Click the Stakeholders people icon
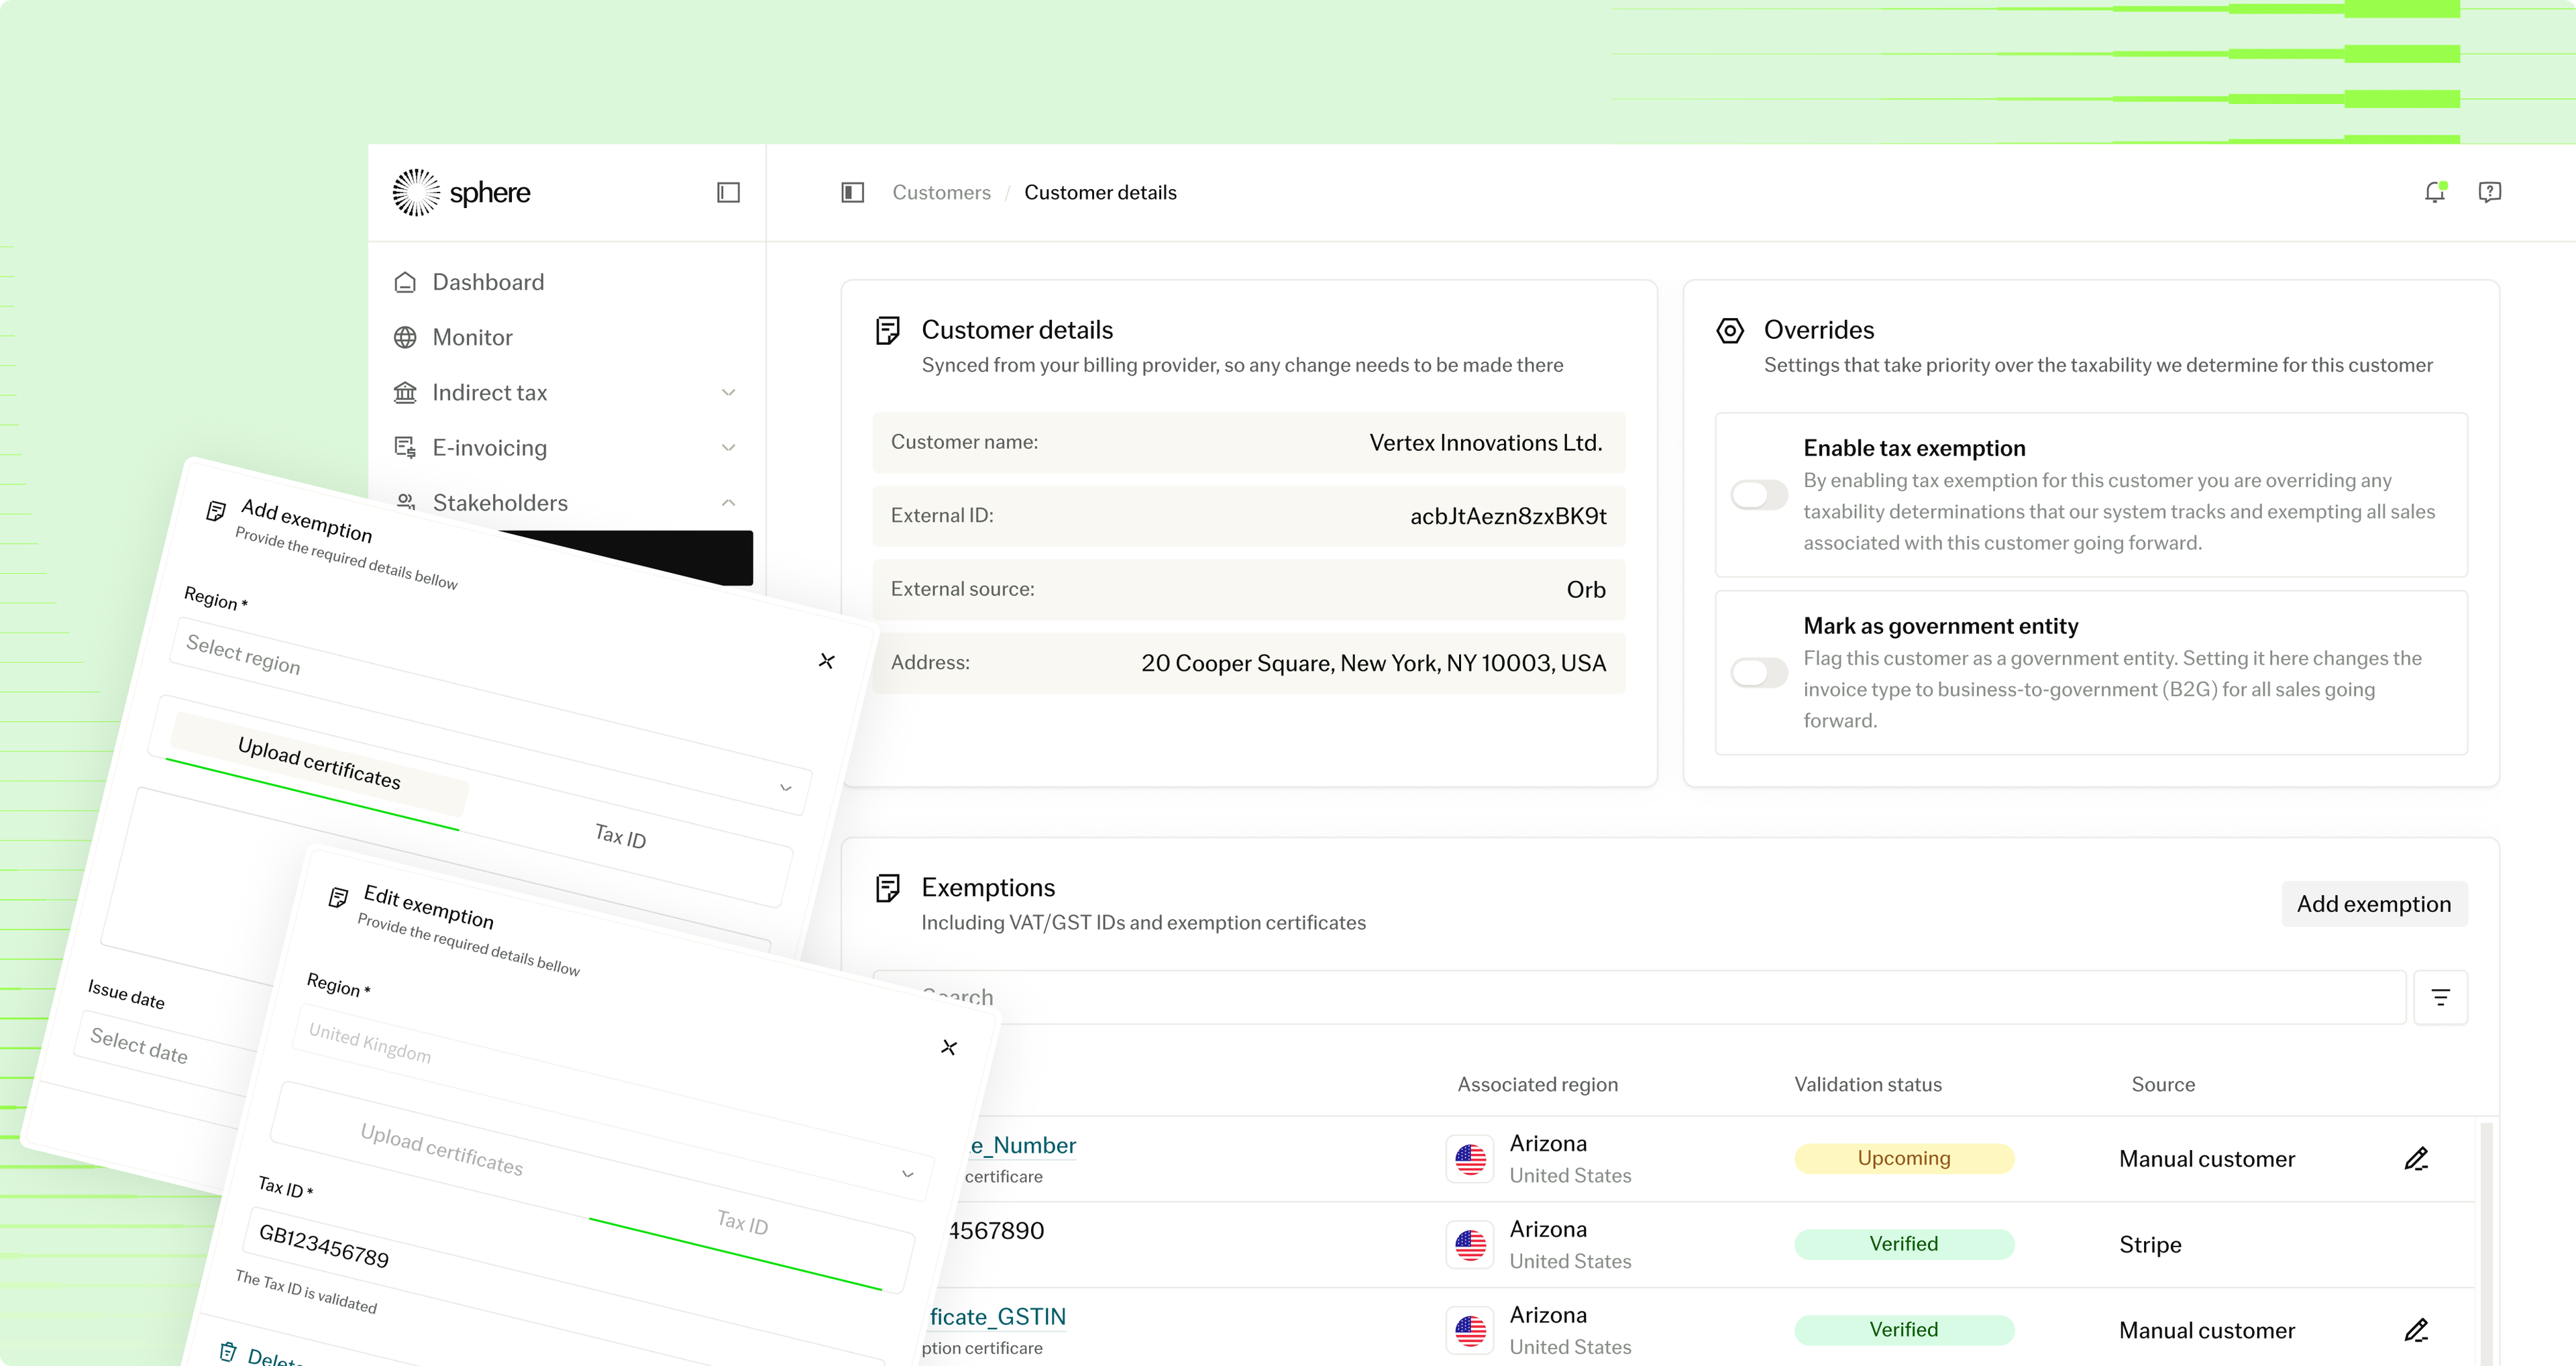The width and height of the screenshot is (2576, 1366). (x=405, y=501)
